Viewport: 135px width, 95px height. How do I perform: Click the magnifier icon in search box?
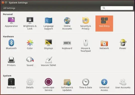pos(104,8)
